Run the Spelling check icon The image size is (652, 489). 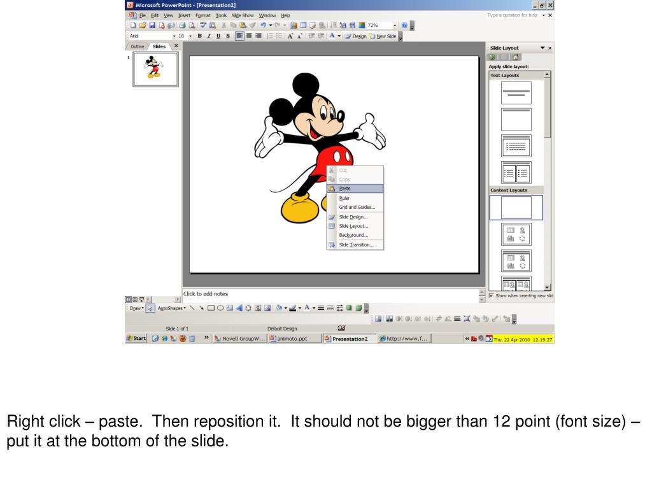click(x=203, y=25)
